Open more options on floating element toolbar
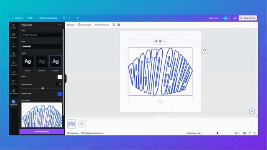267x150 pixels. (165, 41)
